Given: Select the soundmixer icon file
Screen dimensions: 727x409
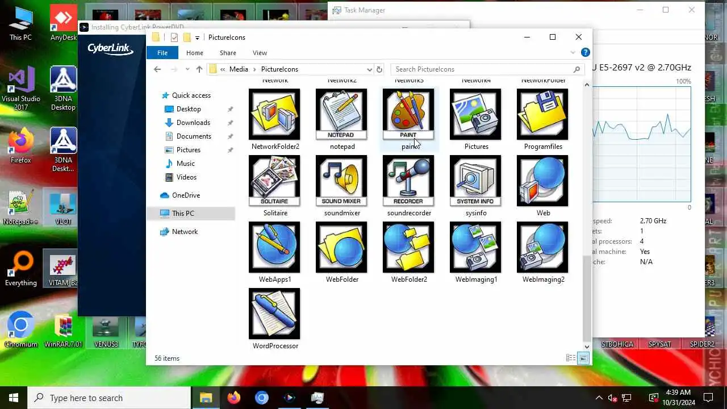Looking at the screenshot, I should pos(342,186).
